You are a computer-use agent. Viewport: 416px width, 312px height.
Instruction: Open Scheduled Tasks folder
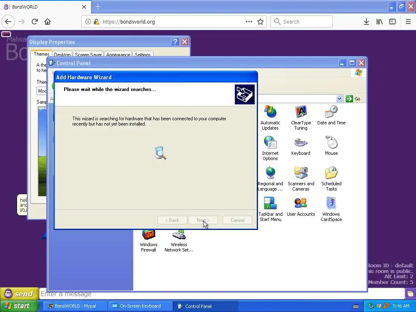(331, 179)
